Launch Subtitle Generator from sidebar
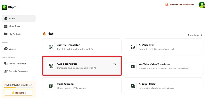The image size is (206, 99). pyautogui.click(x=19, y=71)
